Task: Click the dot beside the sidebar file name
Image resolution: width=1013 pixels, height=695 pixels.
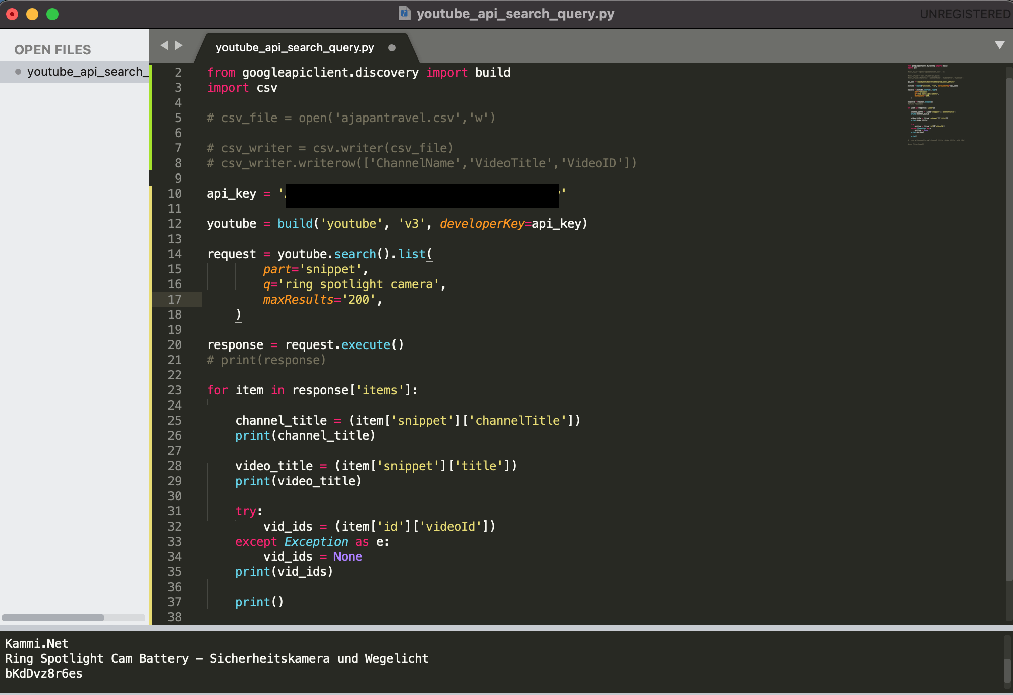Action: click(x=18, y=72)
